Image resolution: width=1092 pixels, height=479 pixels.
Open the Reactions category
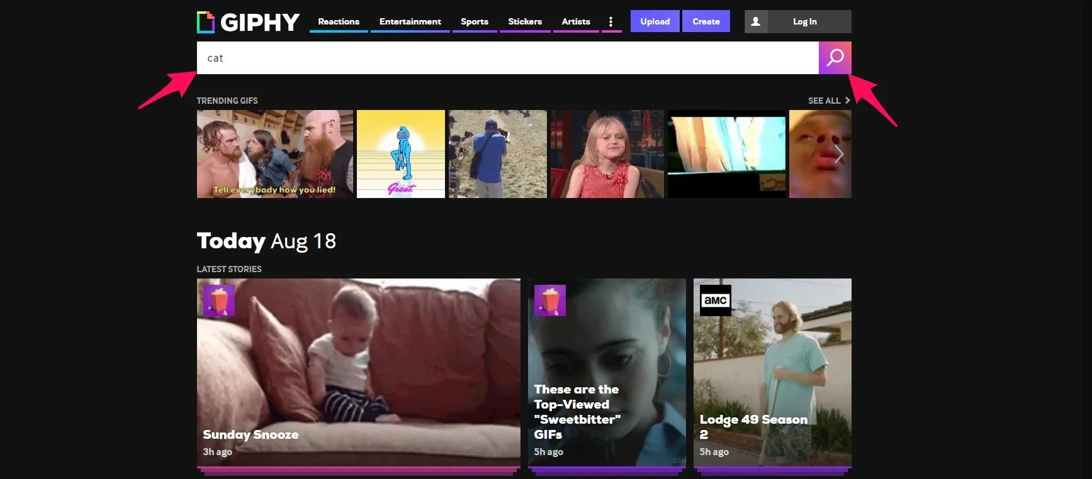pos(339,22)
